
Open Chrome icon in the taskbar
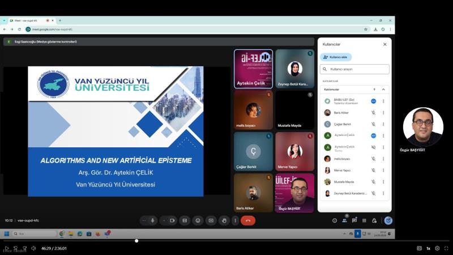pos(62,233)
